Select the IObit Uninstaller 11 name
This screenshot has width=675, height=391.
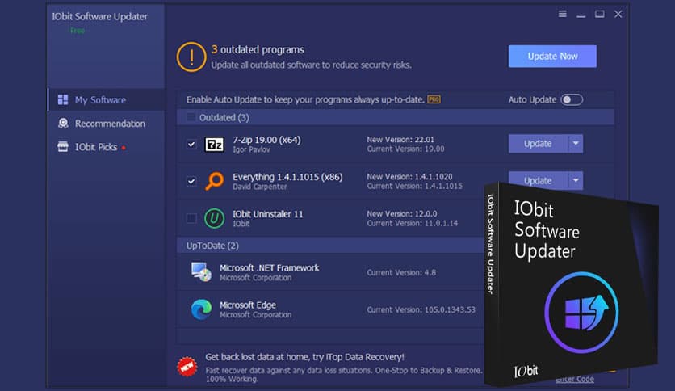[x=268, y=214]
